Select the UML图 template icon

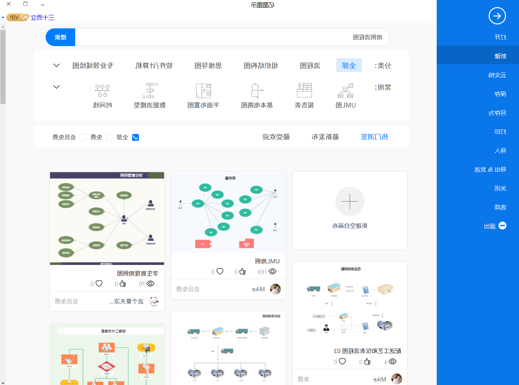[345, 91]
